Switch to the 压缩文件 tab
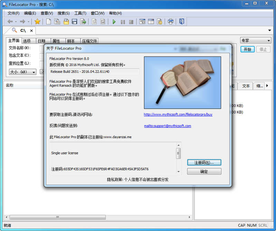Viewport: 276px width, 231px height. [89, 41]
